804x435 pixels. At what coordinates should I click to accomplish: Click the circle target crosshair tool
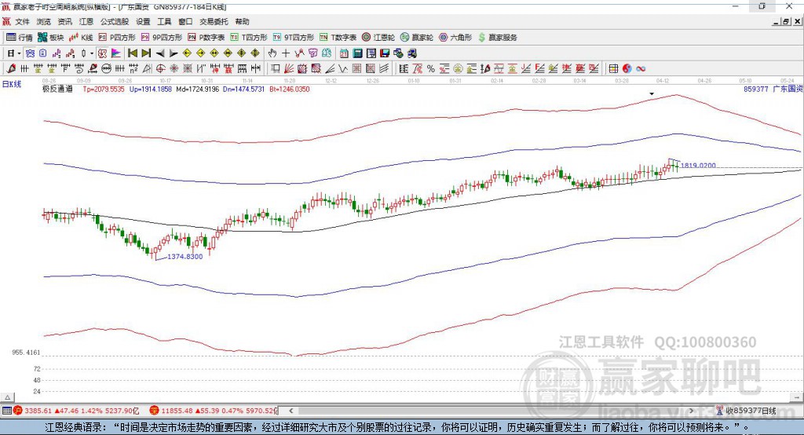tap(160, 68)
